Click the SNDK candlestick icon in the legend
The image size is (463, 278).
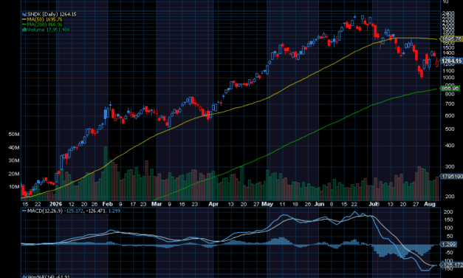click(x=24, y=14)
